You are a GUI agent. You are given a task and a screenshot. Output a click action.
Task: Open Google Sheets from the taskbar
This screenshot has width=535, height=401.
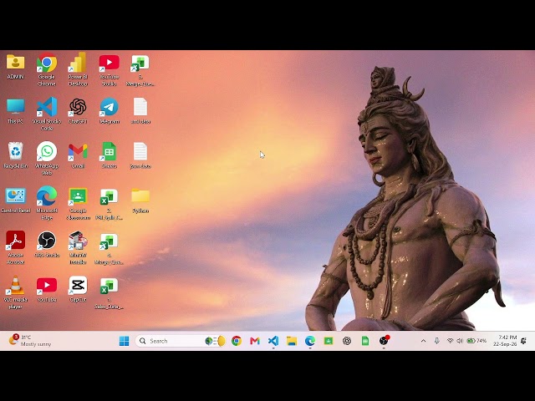point(365,341)
